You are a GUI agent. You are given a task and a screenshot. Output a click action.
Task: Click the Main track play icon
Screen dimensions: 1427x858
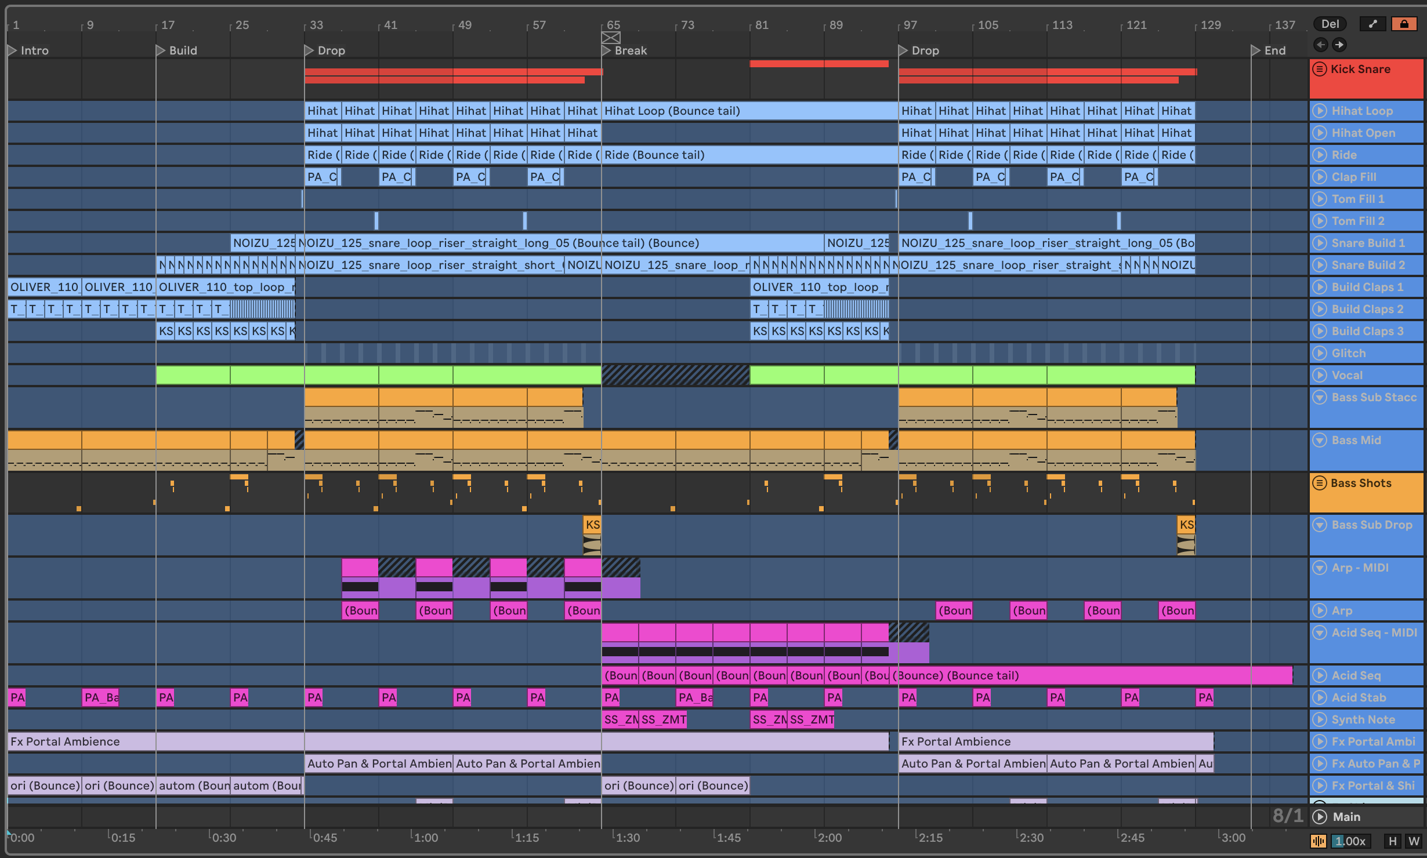tap(1320, 817)
